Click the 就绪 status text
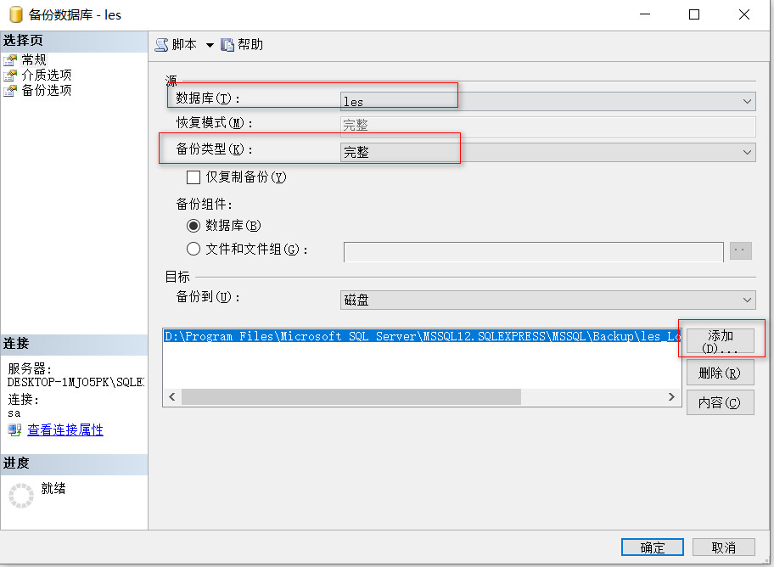Viewport: 774px width, 567px height. pos(53,488)
